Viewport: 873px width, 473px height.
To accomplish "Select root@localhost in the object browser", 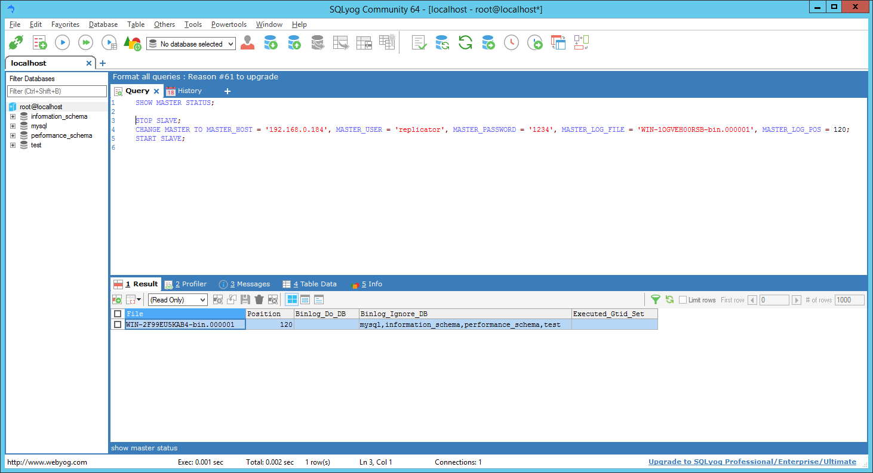I will (41, 107).
